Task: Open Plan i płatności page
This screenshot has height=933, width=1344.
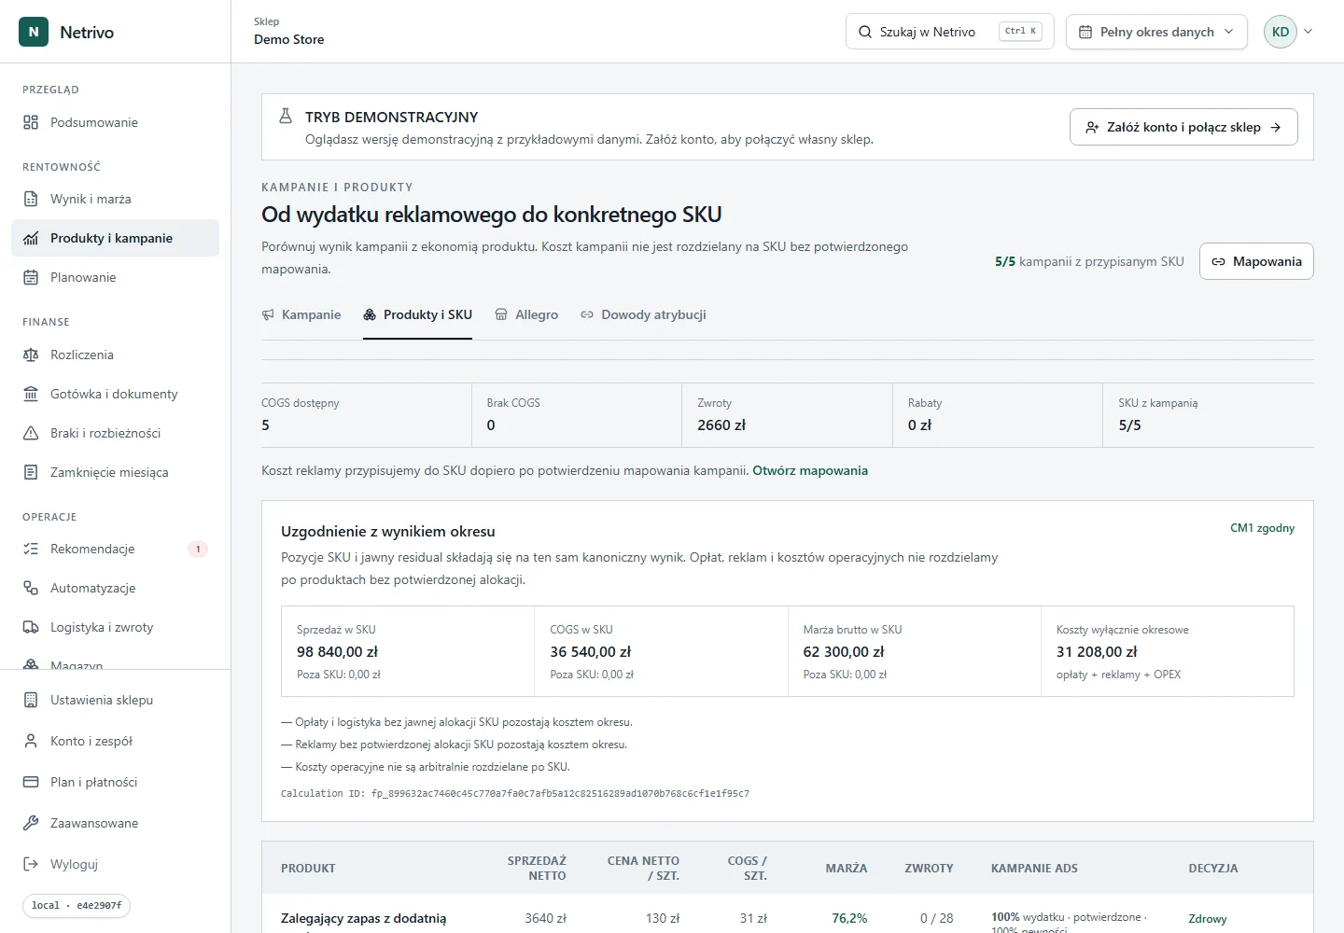Action: (115, 782)
